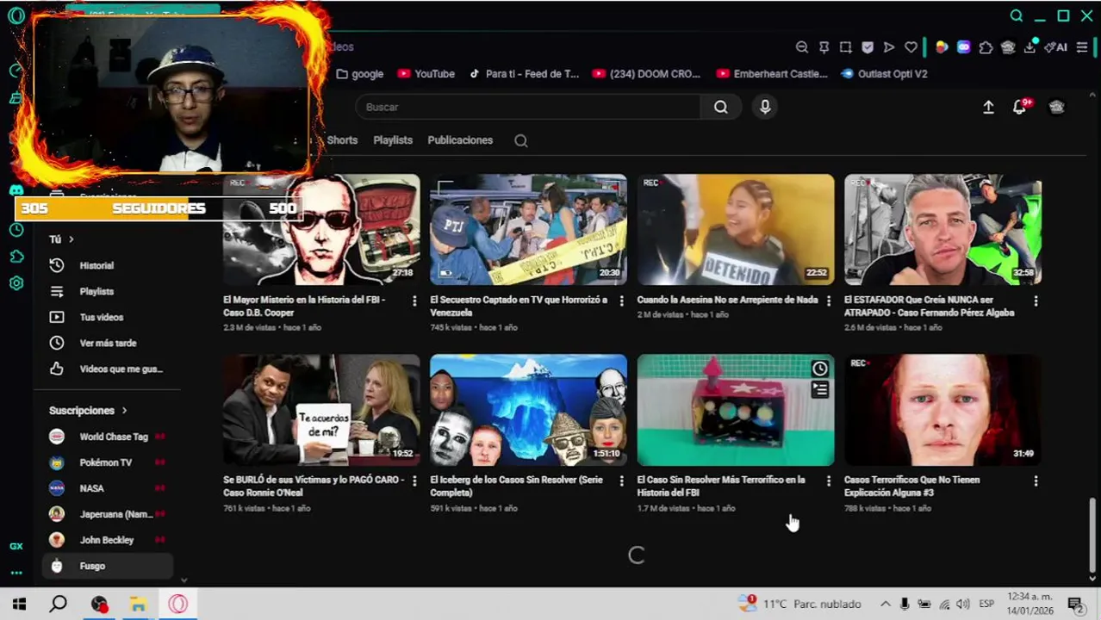Viewport: 1101px width, 620px height.
Task: Switch to the Publicaciones tab
Action: [460, 140]
